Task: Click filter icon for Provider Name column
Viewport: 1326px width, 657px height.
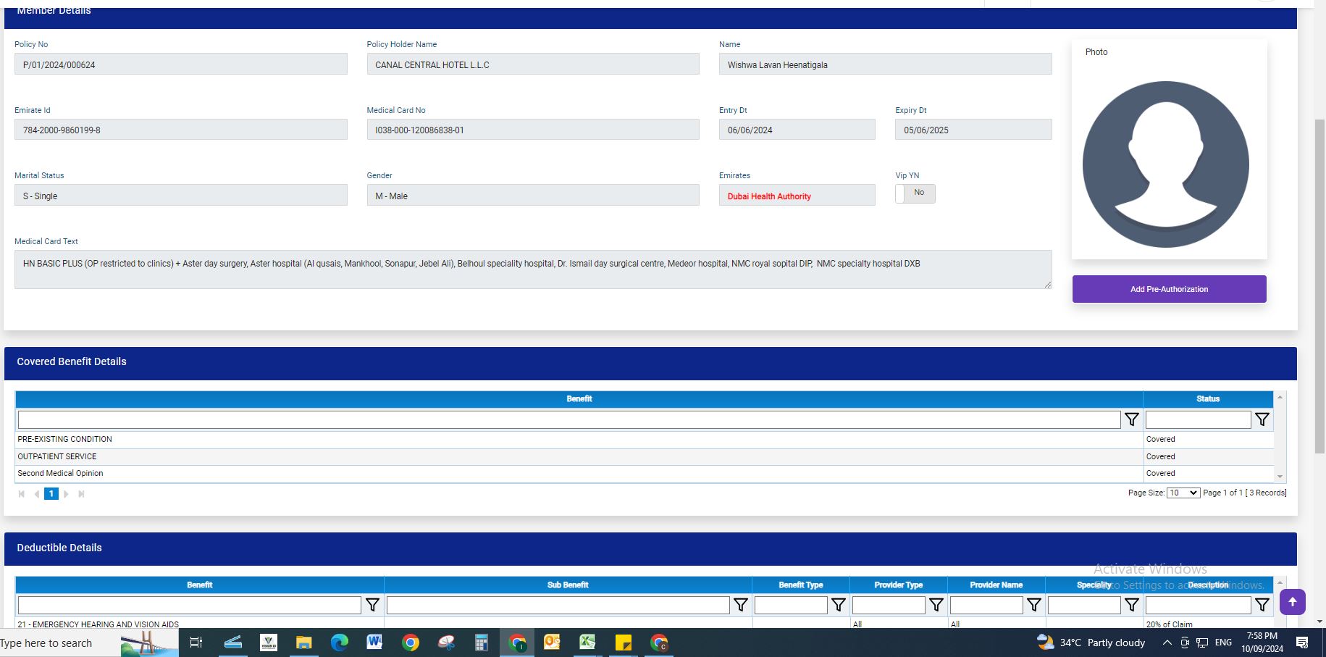Action: (x=1033, y=605)
